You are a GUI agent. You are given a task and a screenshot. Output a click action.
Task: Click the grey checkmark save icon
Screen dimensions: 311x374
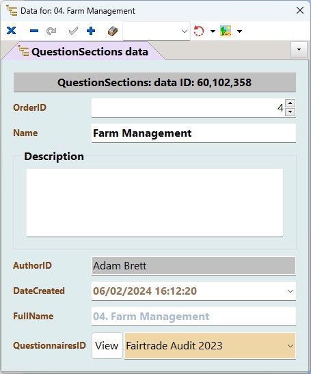pos(73,31)
